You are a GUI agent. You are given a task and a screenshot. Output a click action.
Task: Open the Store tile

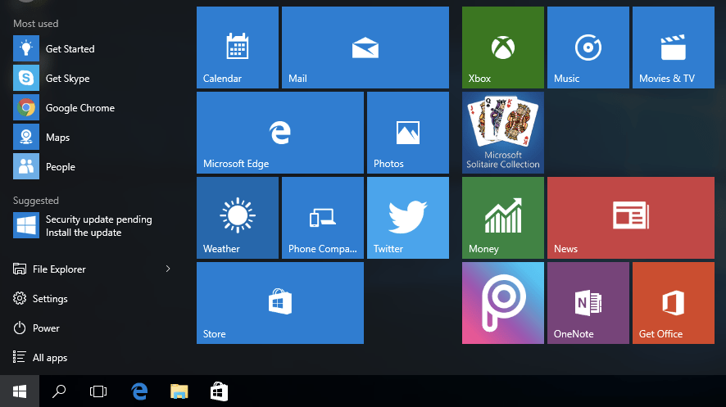pos(280,303)
